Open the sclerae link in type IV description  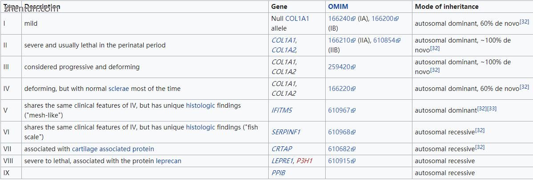click(x=119, y=89)
